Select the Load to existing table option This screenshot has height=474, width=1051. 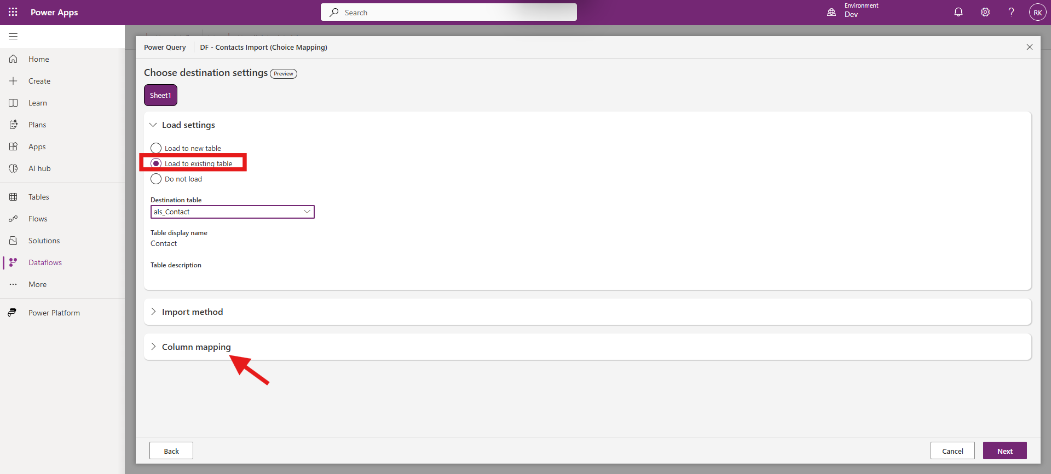point(156,163)
